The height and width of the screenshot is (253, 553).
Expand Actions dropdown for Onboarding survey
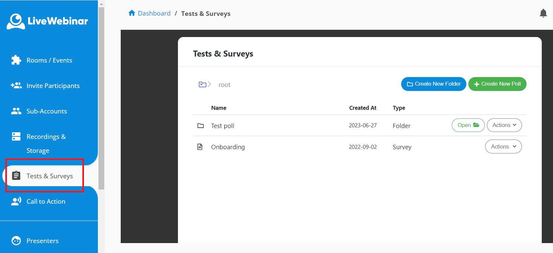pos(503,147)
